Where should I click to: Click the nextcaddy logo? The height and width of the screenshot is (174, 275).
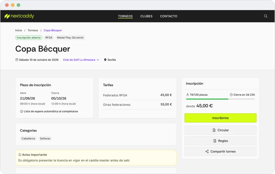pyautogui.click(x=19, y=16)
